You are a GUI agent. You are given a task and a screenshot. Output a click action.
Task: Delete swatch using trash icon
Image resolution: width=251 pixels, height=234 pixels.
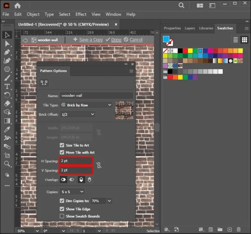pos(239,229)
